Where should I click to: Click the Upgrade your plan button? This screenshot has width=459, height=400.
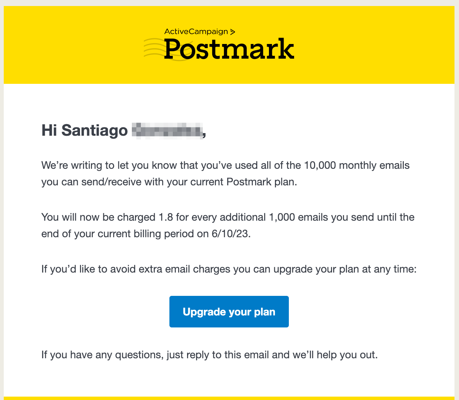229,312
